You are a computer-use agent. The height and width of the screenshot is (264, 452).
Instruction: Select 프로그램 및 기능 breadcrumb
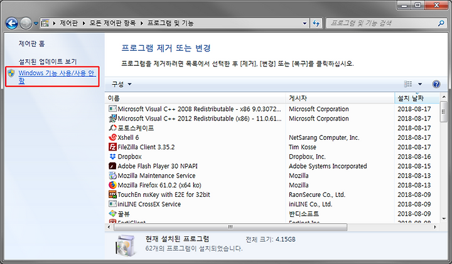[x=170, y=23]
